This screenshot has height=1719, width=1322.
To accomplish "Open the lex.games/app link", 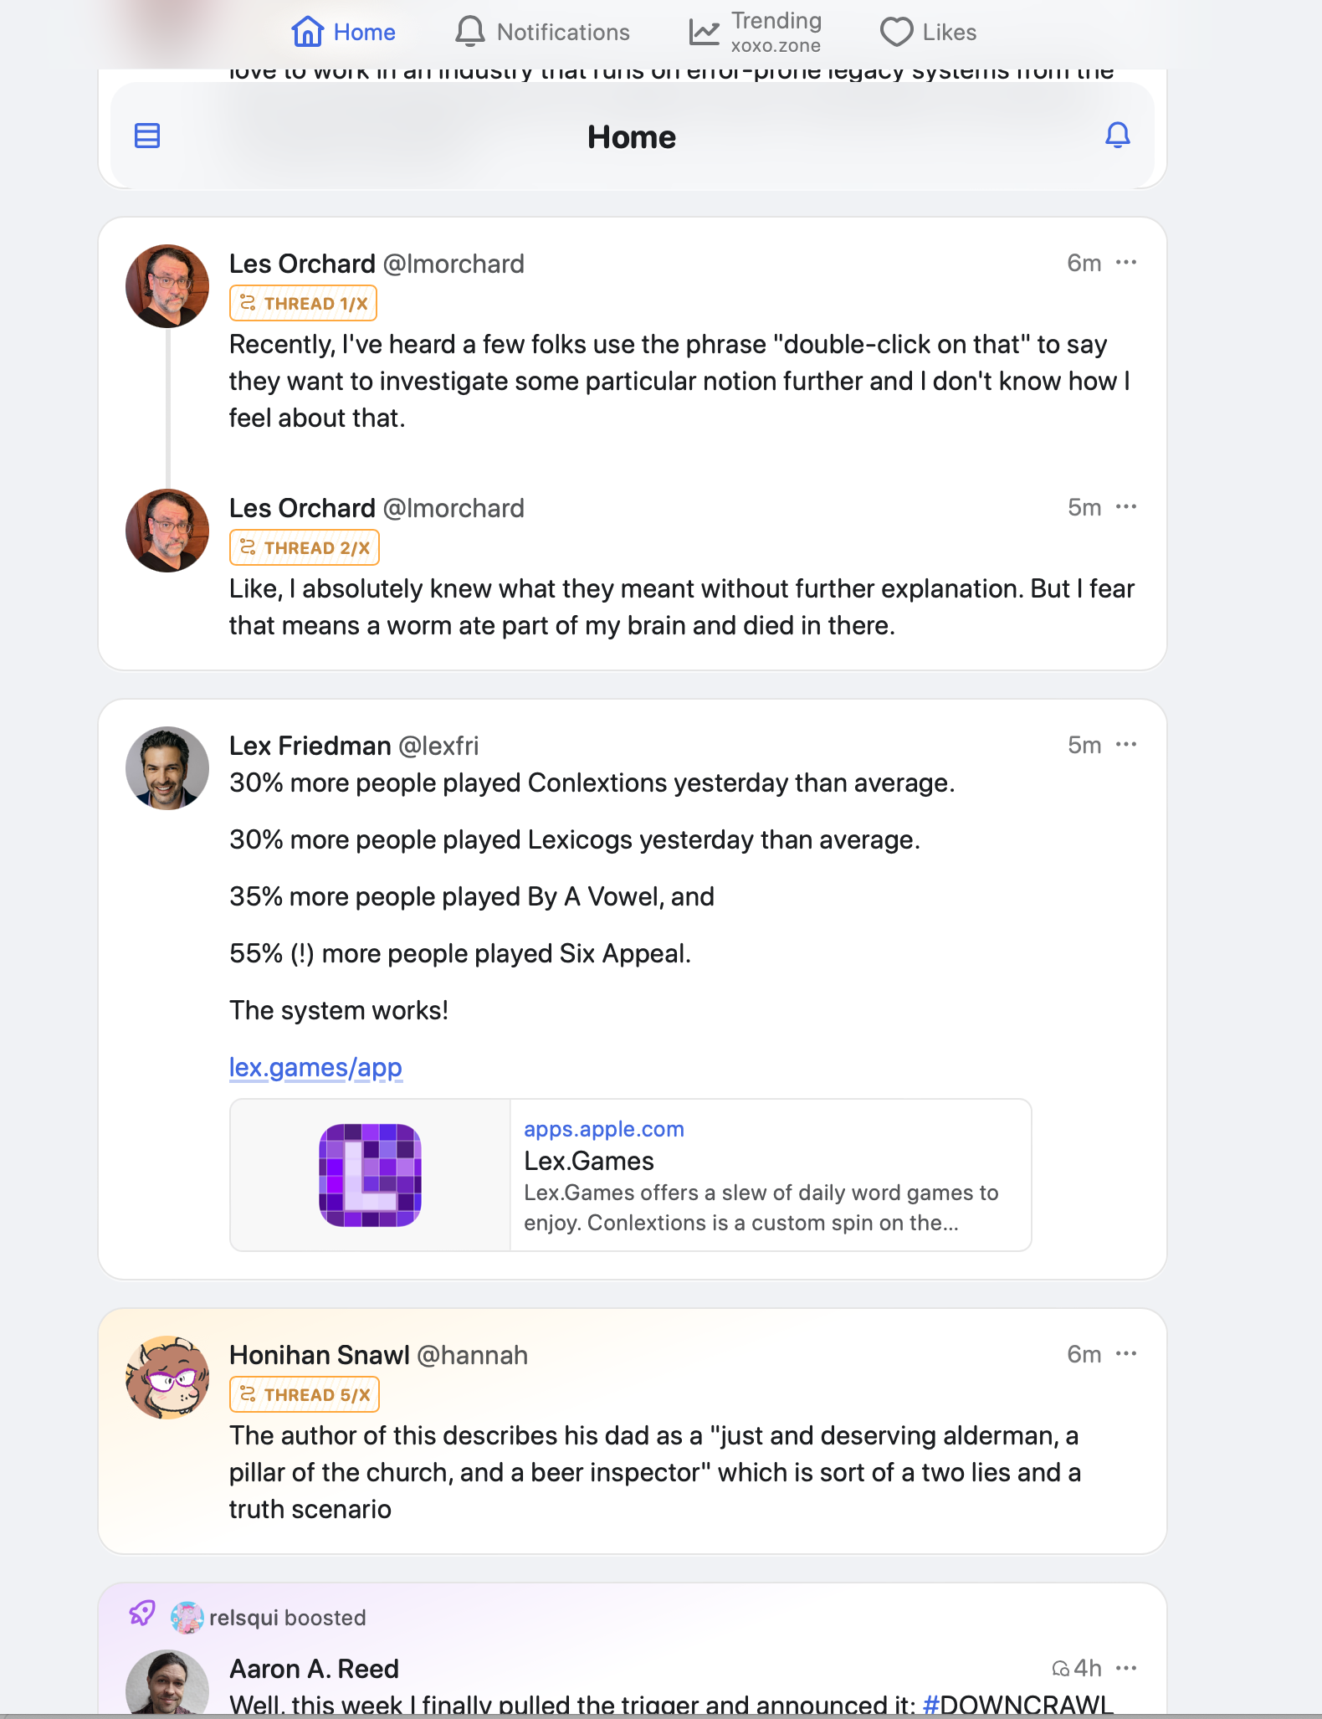I will coord(315,1068).
